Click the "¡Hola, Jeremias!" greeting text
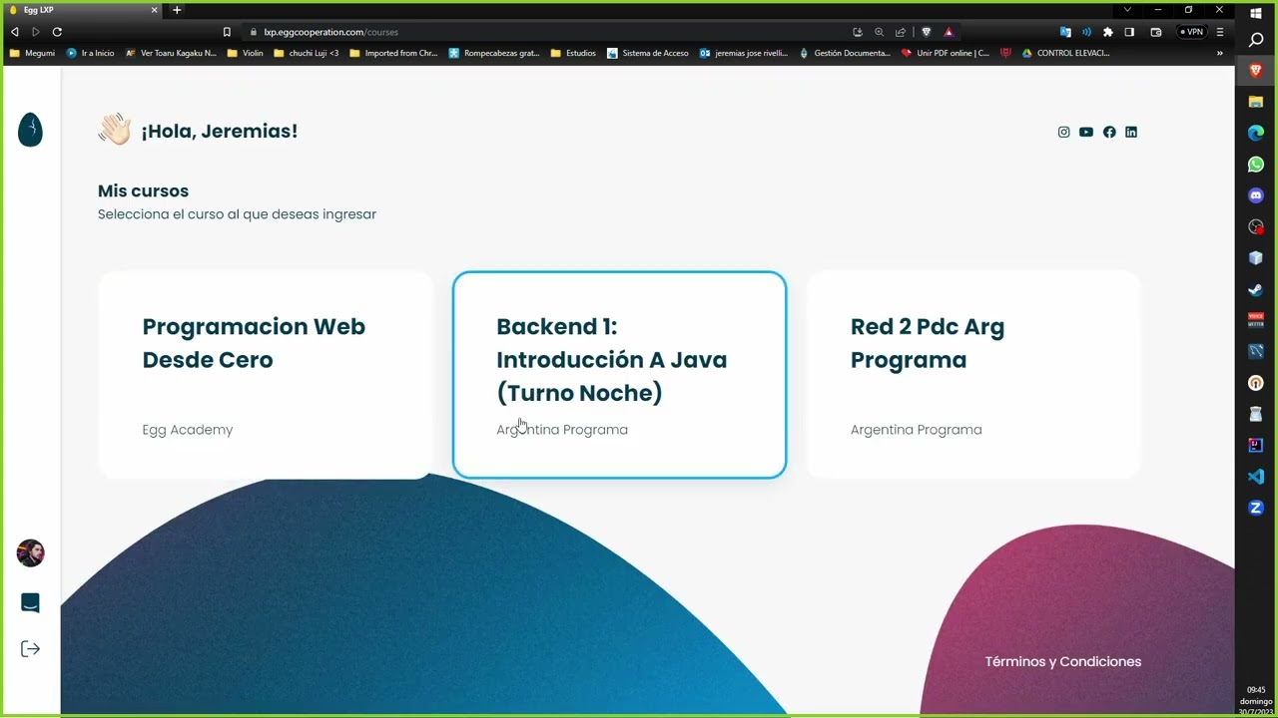 point(219,131)
